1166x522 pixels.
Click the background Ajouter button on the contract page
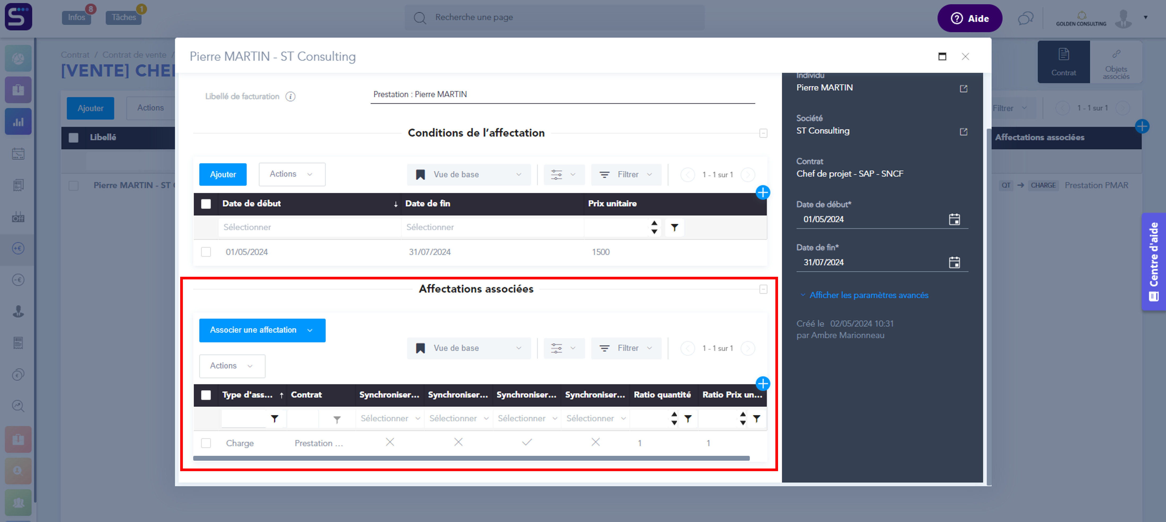click(91, 109)
